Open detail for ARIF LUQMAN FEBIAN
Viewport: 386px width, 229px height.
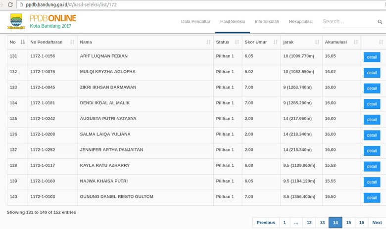372,57
